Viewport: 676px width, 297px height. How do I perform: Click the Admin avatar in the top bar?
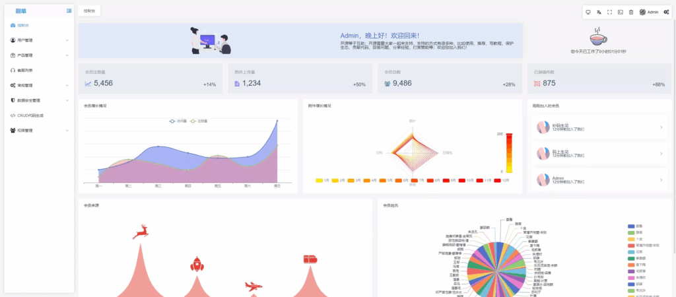pyautogui.click(x=643, y=12)
